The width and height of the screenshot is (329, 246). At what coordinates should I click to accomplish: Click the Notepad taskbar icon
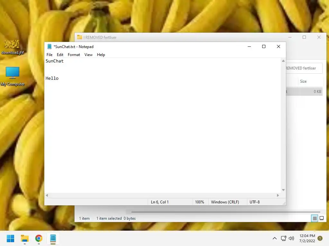click(x=53, y=238)
